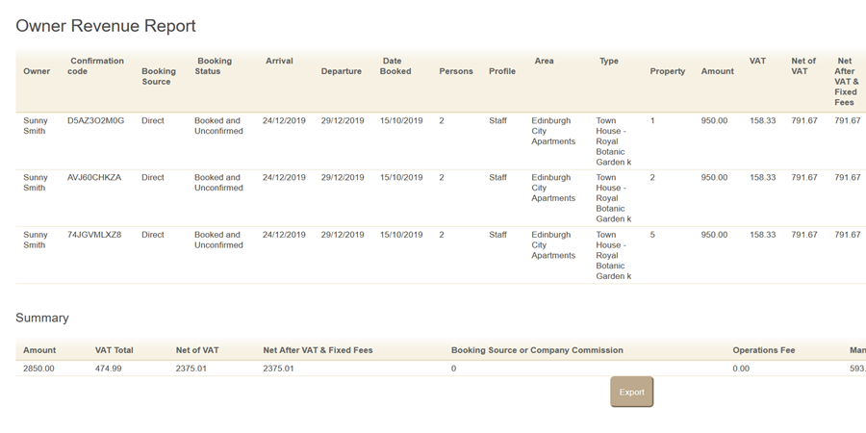
Task: Click the Property column header
Action: [x=667, y=71]
